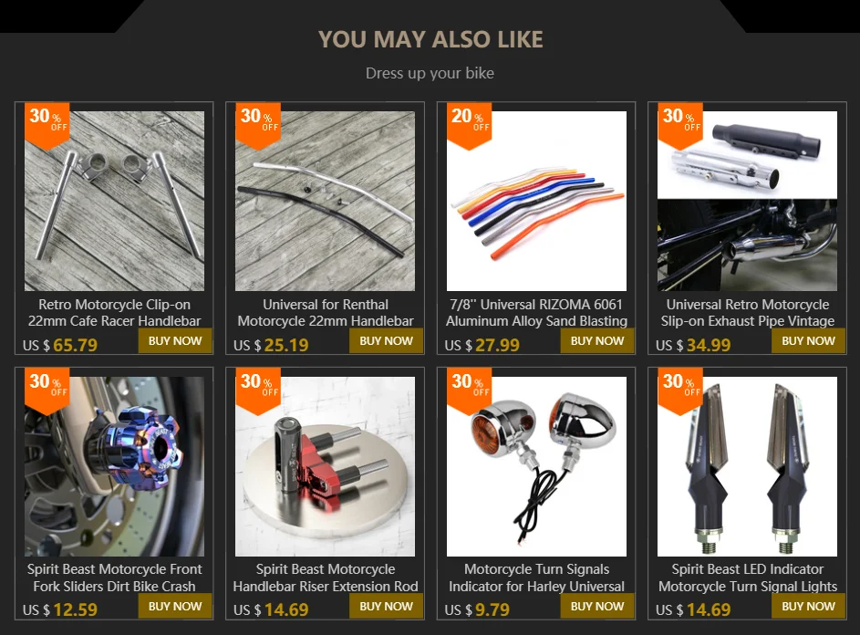860x635 pixels.
Task: Open the Front Fork Sliders product photo
Action: click(114, 466)
